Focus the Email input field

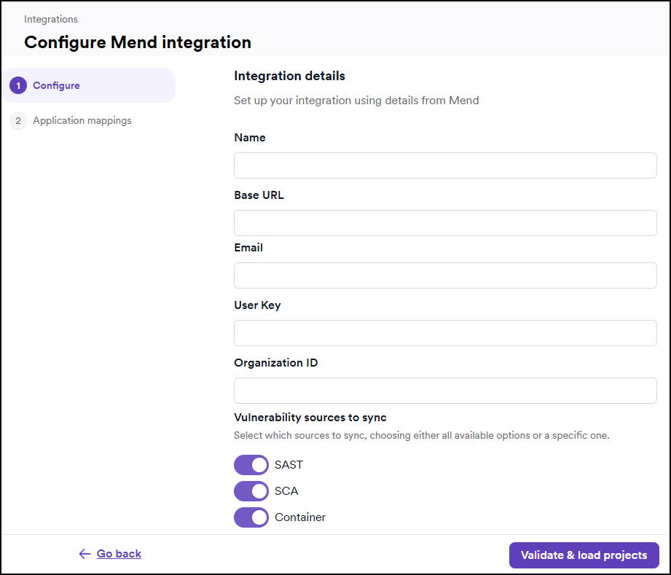tap(444, 275)
